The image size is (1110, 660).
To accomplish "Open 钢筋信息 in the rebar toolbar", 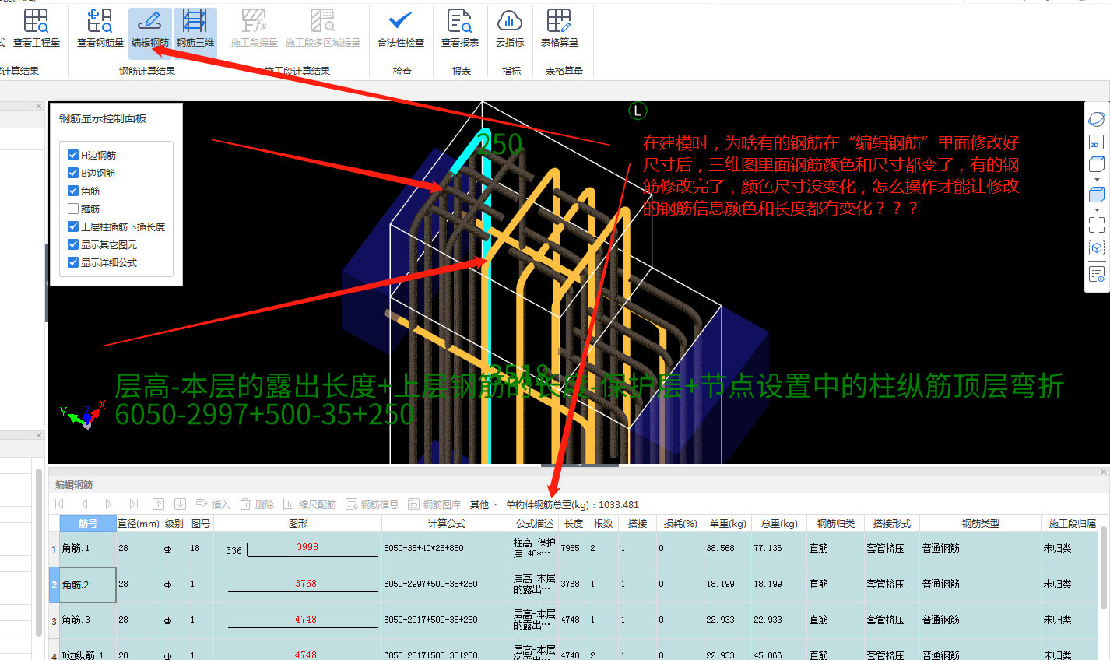I will (372, 504).
